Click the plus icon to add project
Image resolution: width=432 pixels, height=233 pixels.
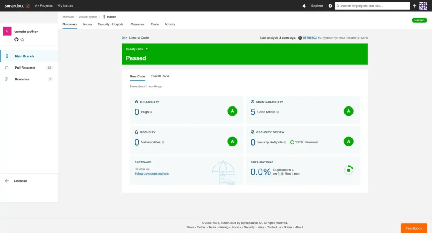point(415,6)
